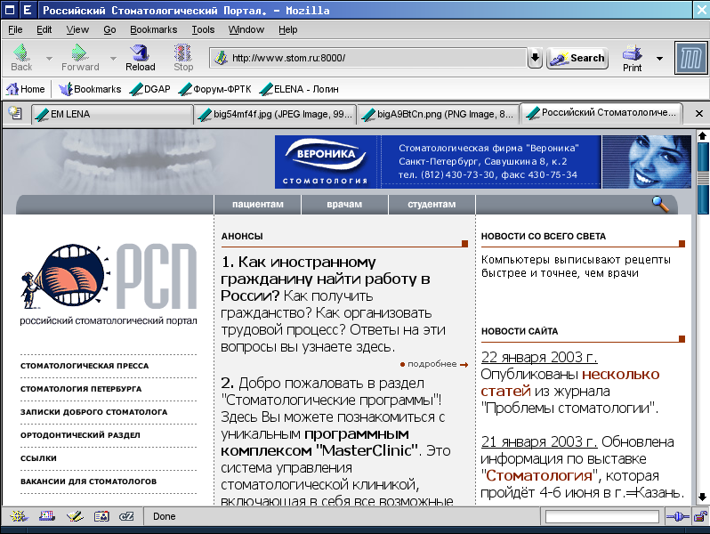Click into the URL address field

point(374,58)
